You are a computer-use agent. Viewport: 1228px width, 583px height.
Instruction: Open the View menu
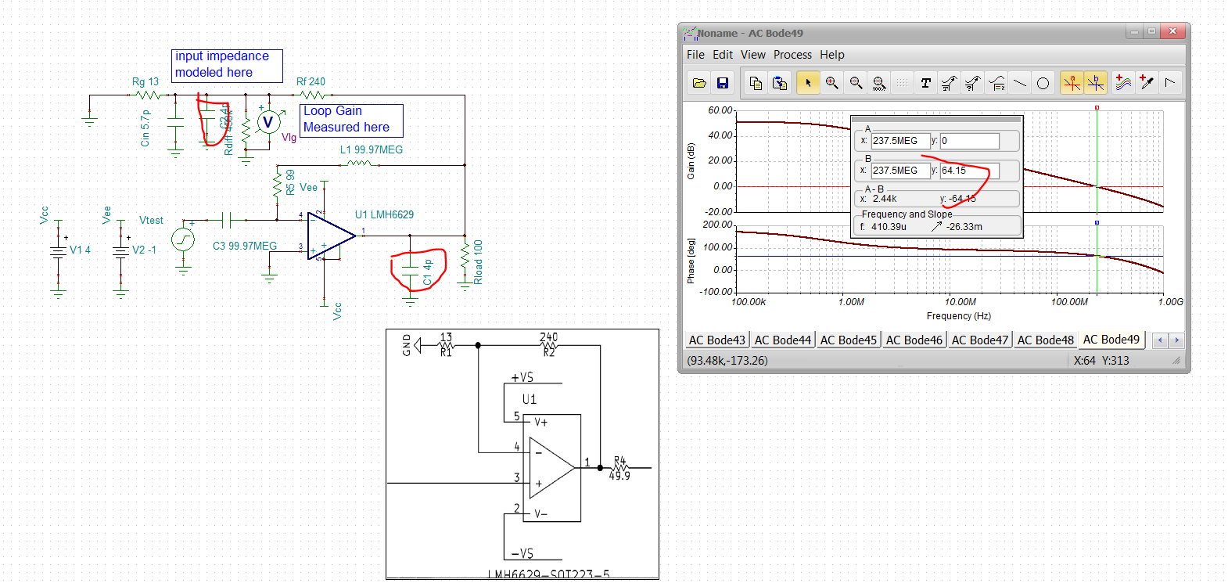[x=753, y=55]
